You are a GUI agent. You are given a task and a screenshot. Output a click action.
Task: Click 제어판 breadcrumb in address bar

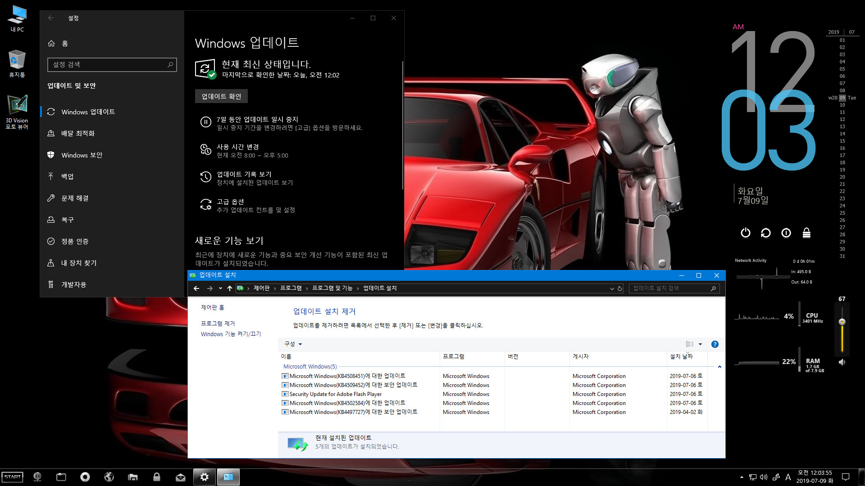(x=261, y=288)
